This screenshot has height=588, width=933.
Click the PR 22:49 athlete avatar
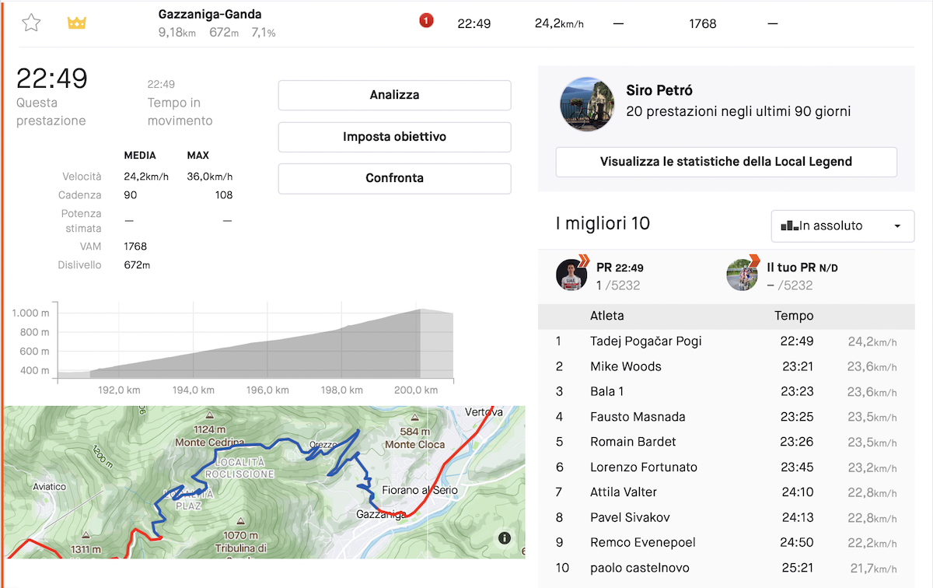pyautogui.click(x=571, y=275)
